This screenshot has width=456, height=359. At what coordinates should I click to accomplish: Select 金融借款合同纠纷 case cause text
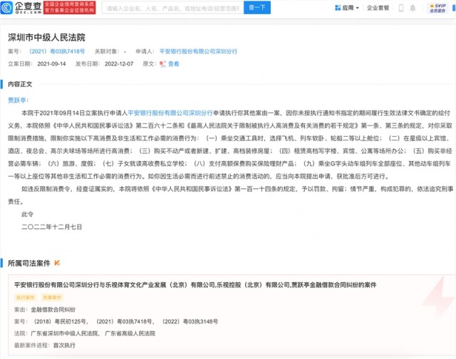(x=53, y=310)
